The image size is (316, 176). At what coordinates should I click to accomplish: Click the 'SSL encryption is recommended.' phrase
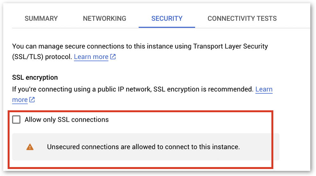pyautogui.click(x=203, y=89)
